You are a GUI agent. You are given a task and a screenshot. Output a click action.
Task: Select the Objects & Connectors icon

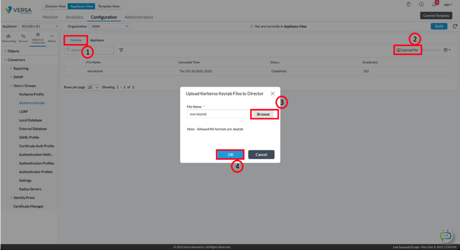coord(38,37)
